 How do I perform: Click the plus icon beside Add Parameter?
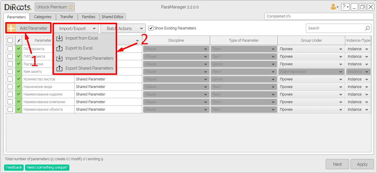(11, 28)
